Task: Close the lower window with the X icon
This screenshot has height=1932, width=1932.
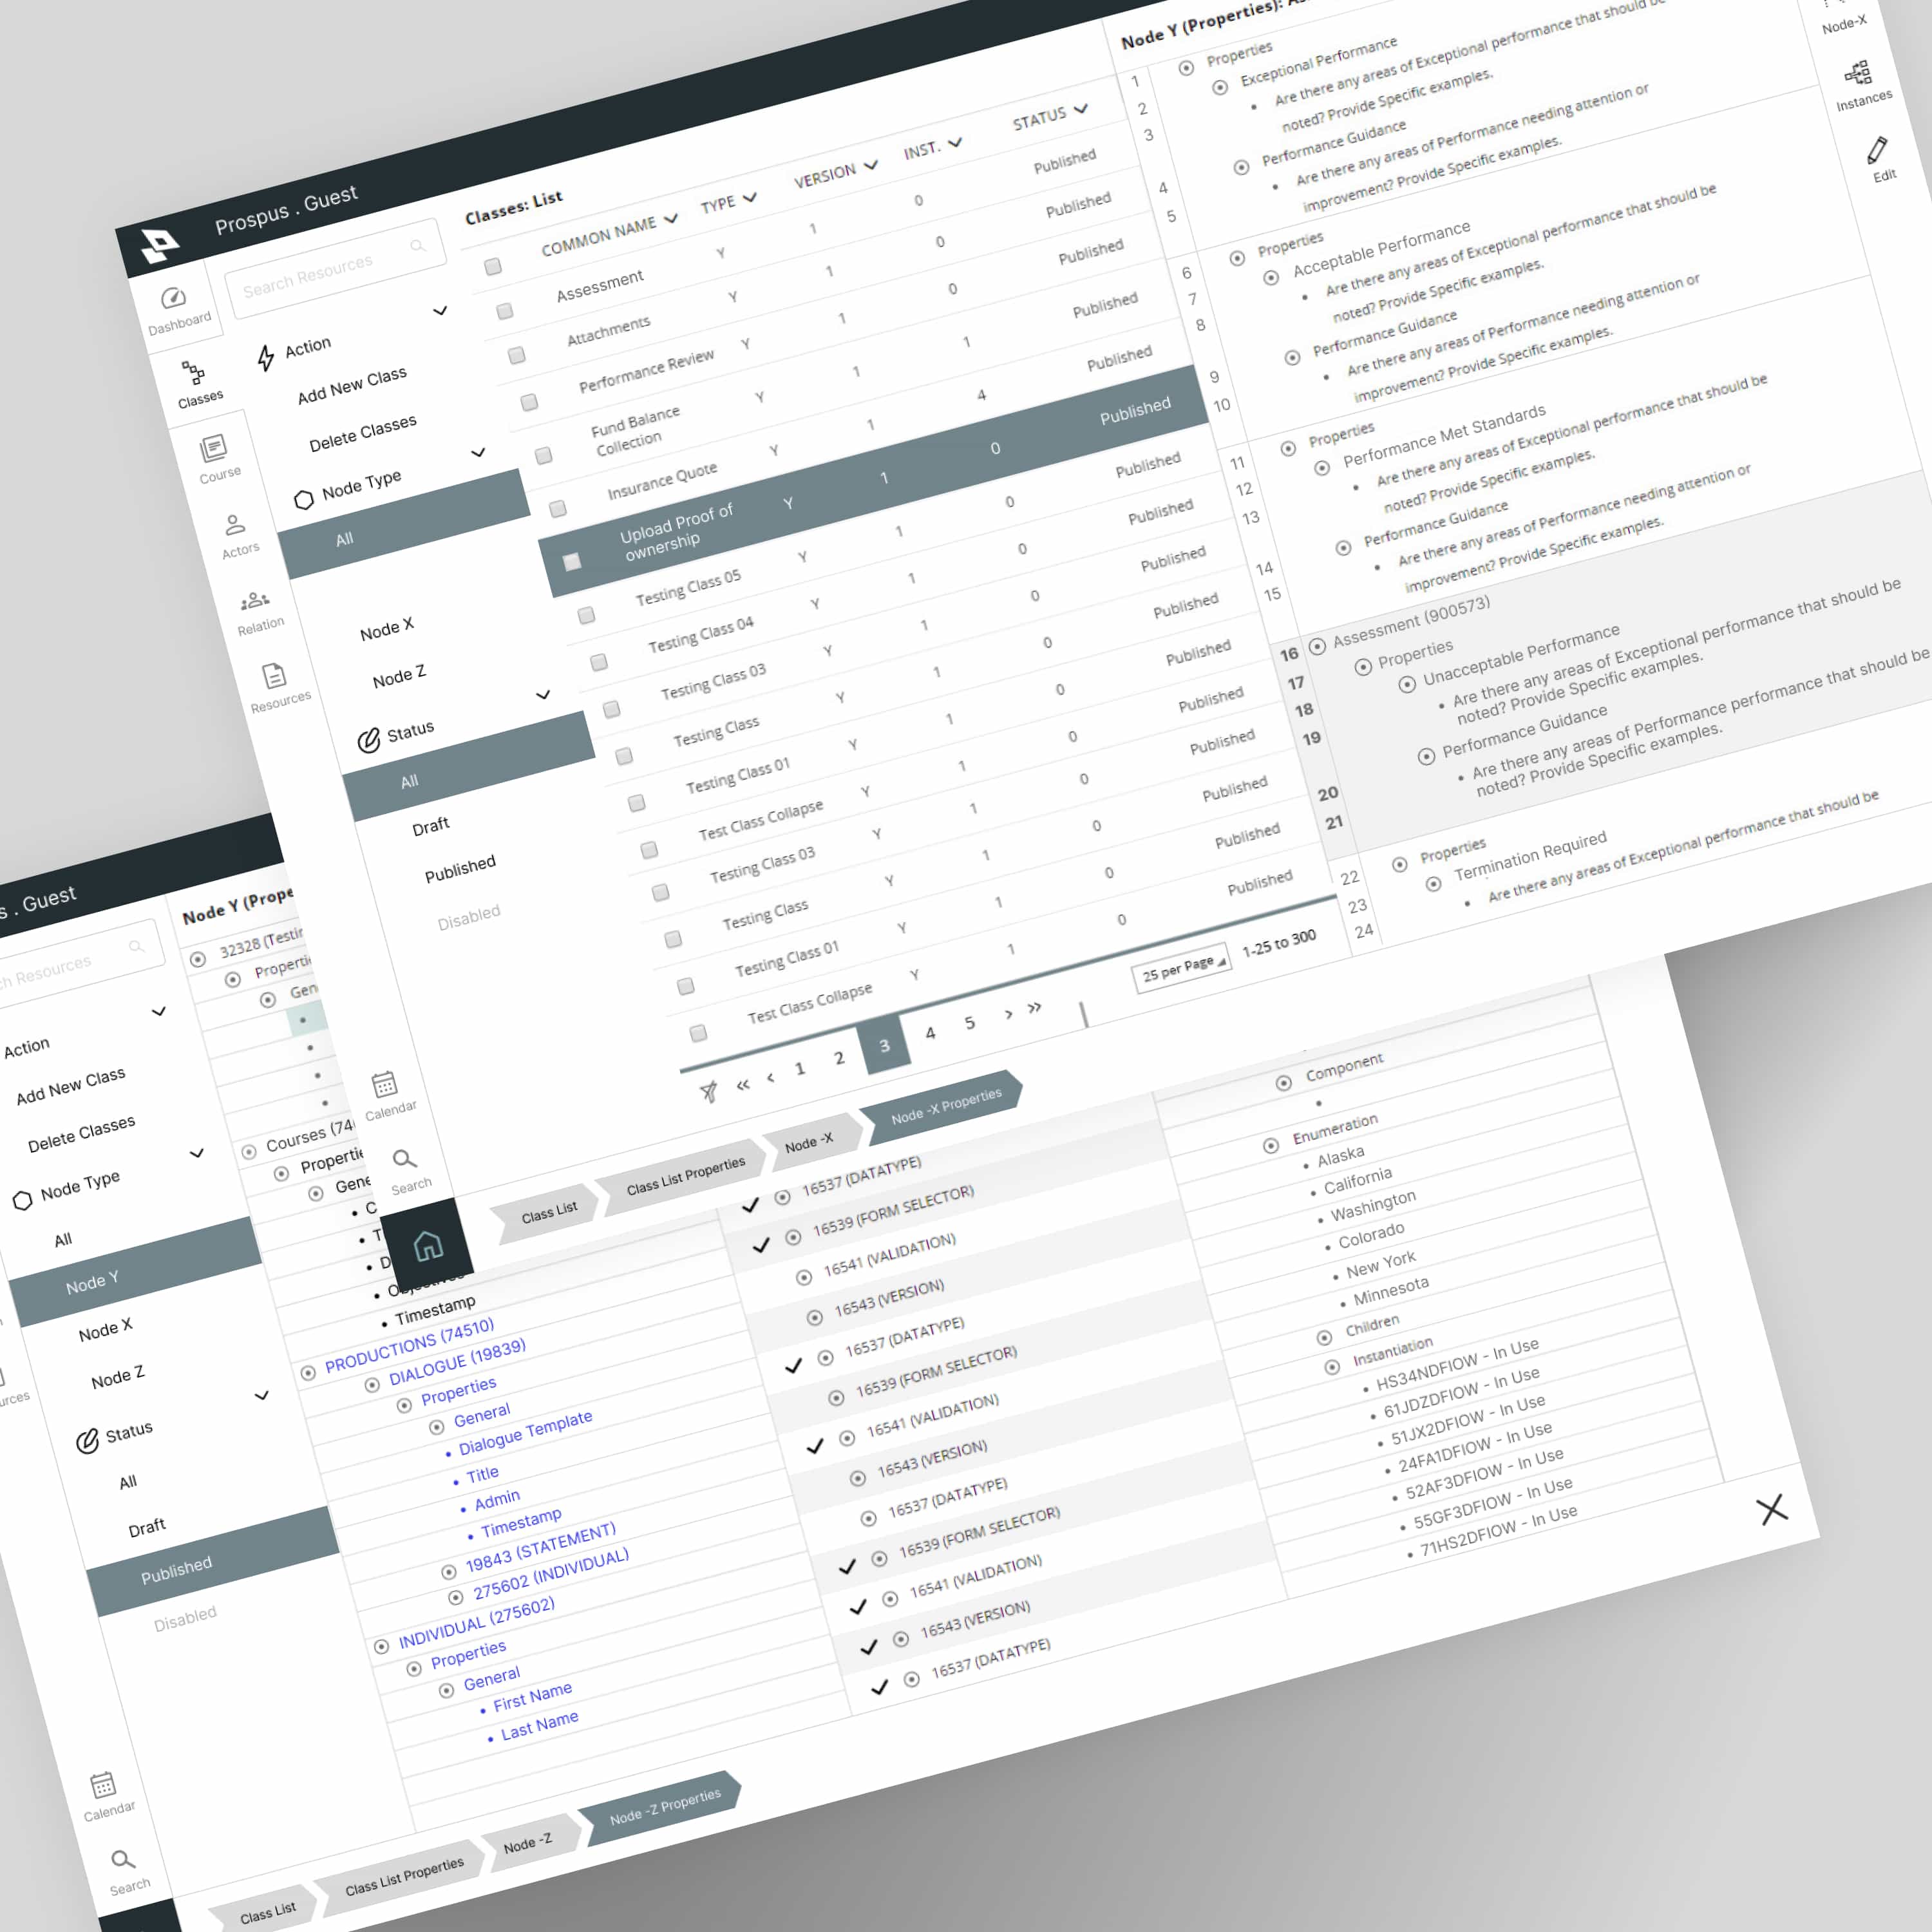Action: click(1772, 1509)
